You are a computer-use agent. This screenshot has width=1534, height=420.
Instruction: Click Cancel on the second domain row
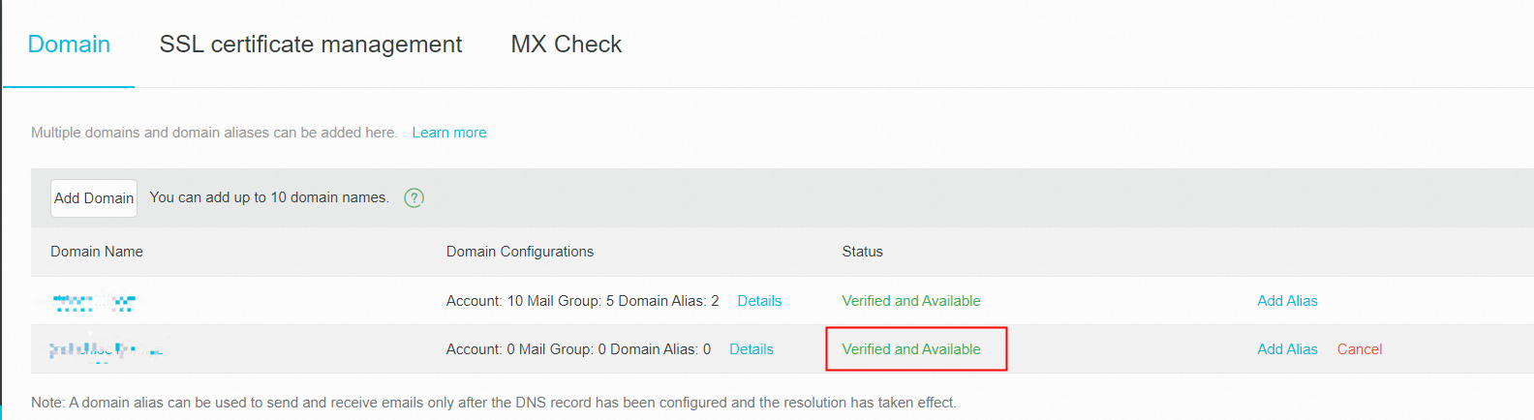click(1359, 349)
